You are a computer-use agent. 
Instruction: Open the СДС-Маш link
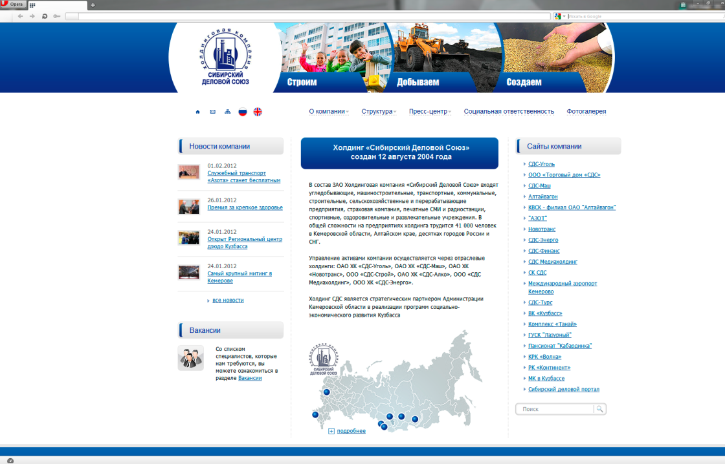pyautogui.click(x=539, y=185)
